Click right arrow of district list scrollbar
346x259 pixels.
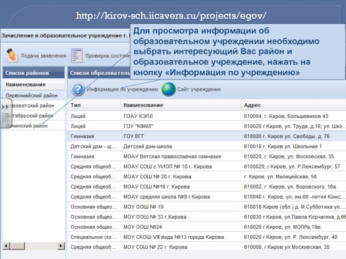61,246
